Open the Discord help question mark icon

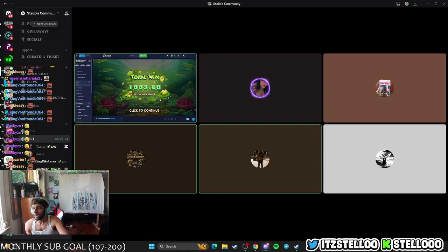click(407, 4)
